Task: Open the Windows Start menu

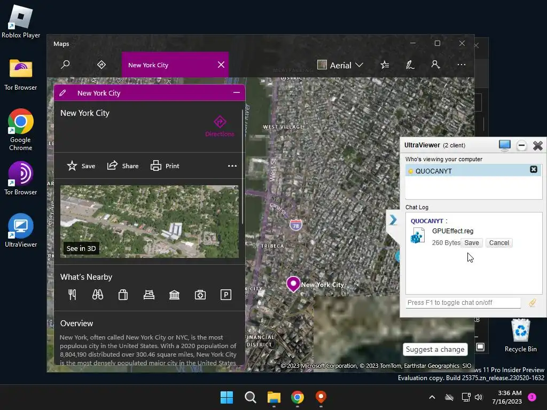Action: pos(226,397)
